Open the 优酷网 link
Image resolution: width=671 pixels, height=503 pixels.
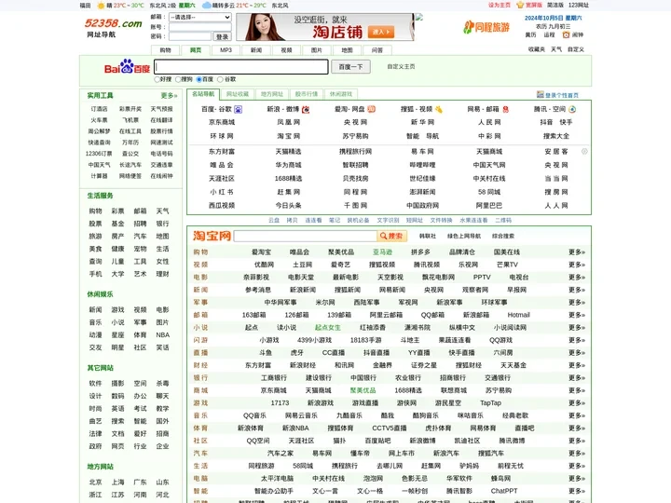(x=264, y=265)
